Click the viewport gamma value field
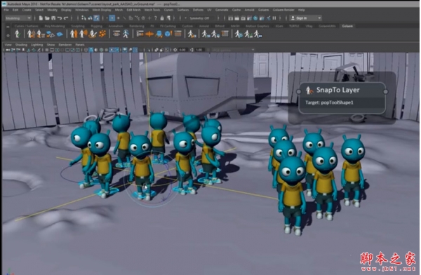The width and height of the screenshot is (421, 275). 199,50
